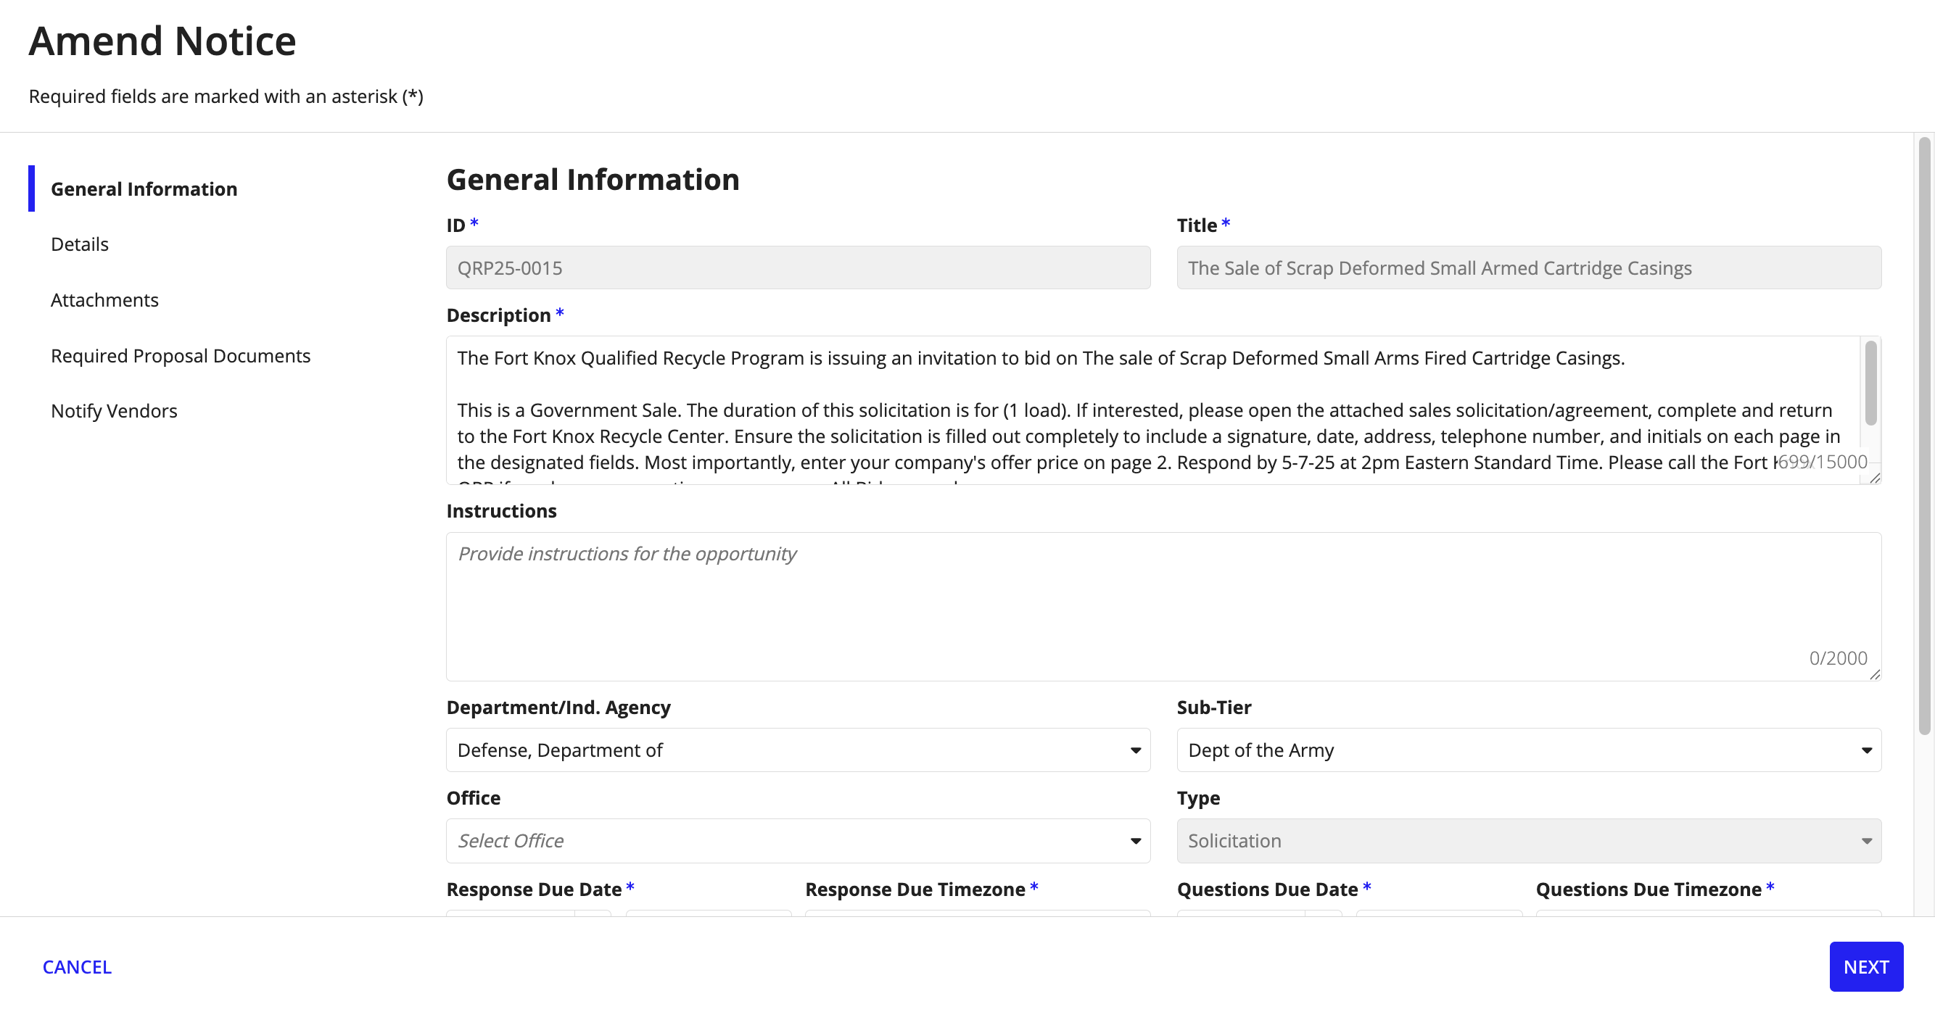This screenshot has width=1935, height=1012.
Task: Open the Department/Ind. Agency dropdown
Action: [x=798, y=750]
